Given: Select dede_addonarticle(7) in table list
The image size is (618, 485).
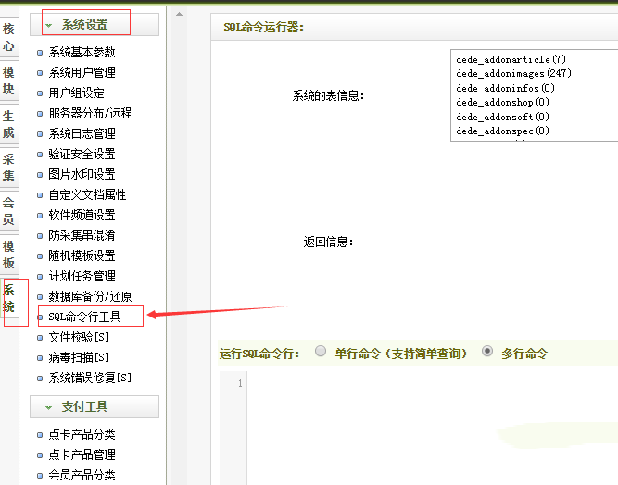Looking at the screenshot, I should [x=511, y=59].
